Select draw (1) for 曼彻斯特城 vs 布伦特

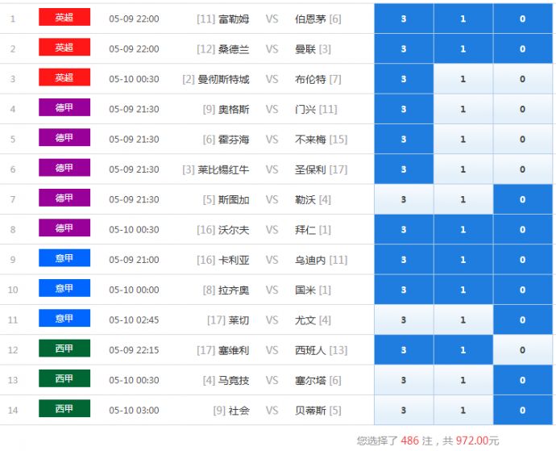click(463, 79)
